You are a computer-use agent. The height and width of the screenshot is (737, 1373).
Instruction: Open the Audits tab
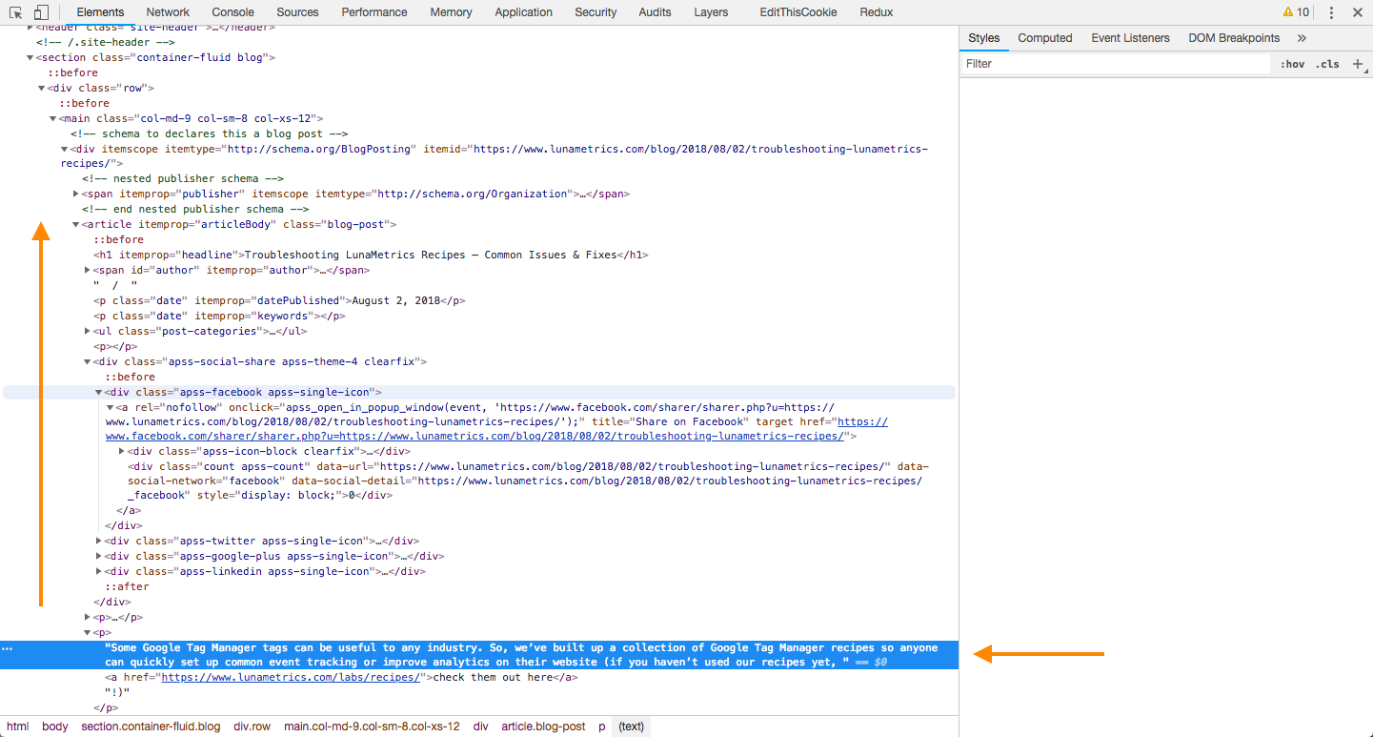tap(655, 12)
